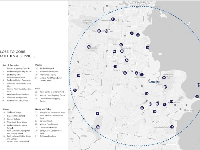The width and height of the screenshot is (200, 150).
Task: Select map marker number 31
Action: (147, 48)
